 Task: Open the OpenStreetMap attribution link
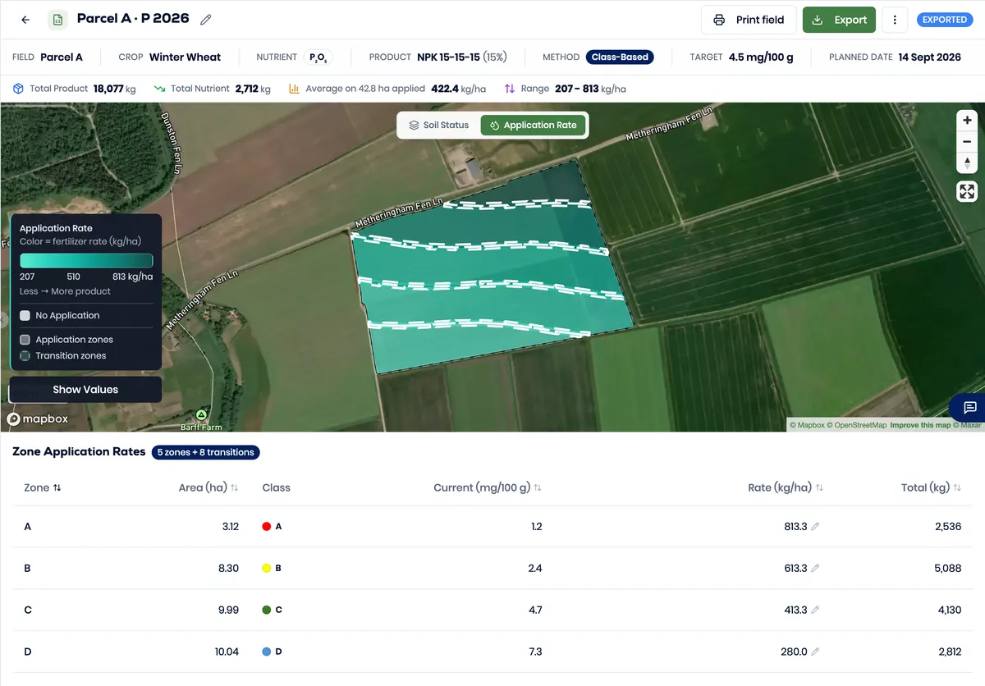click(x=857, y=425)
